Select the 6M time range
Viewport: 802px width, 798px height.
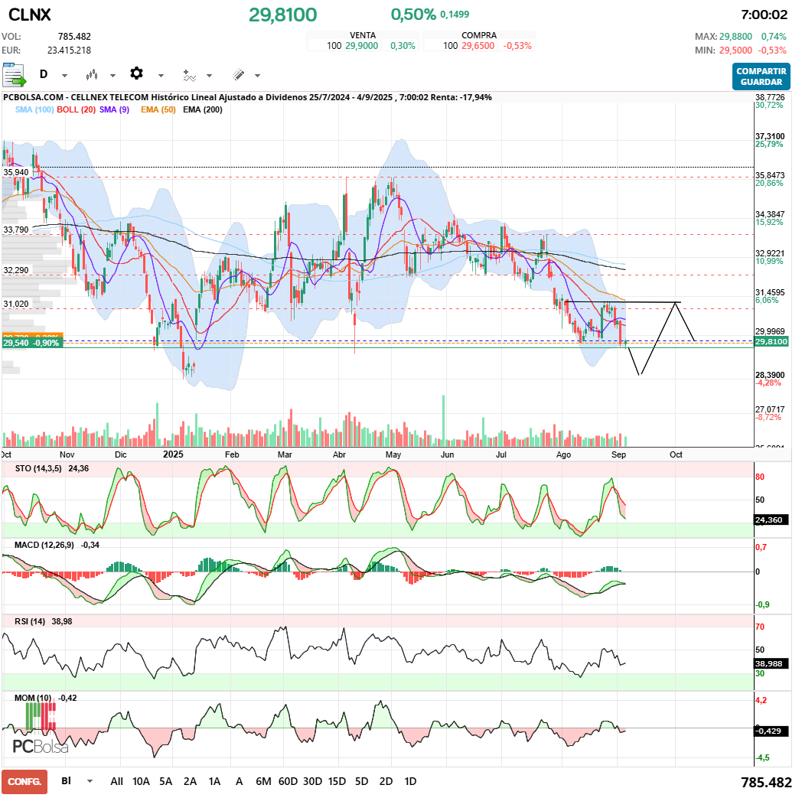point(263,781)
